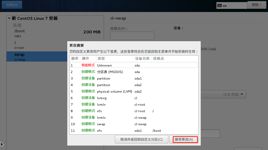The image size is (268, 150).
Task: Click the 挂载点(P) mount point input field
Action: pos(132,36)
